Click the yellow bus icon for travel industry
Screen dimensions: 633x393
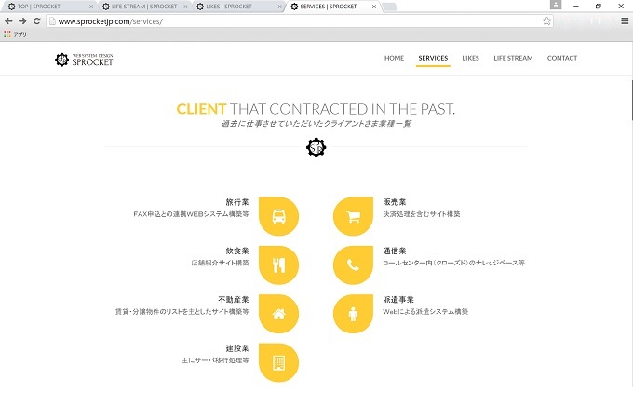278,216
